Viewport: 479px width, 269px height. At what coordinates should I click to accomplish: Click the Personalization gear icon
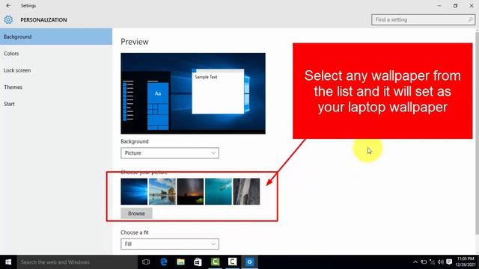coord(8,20)
